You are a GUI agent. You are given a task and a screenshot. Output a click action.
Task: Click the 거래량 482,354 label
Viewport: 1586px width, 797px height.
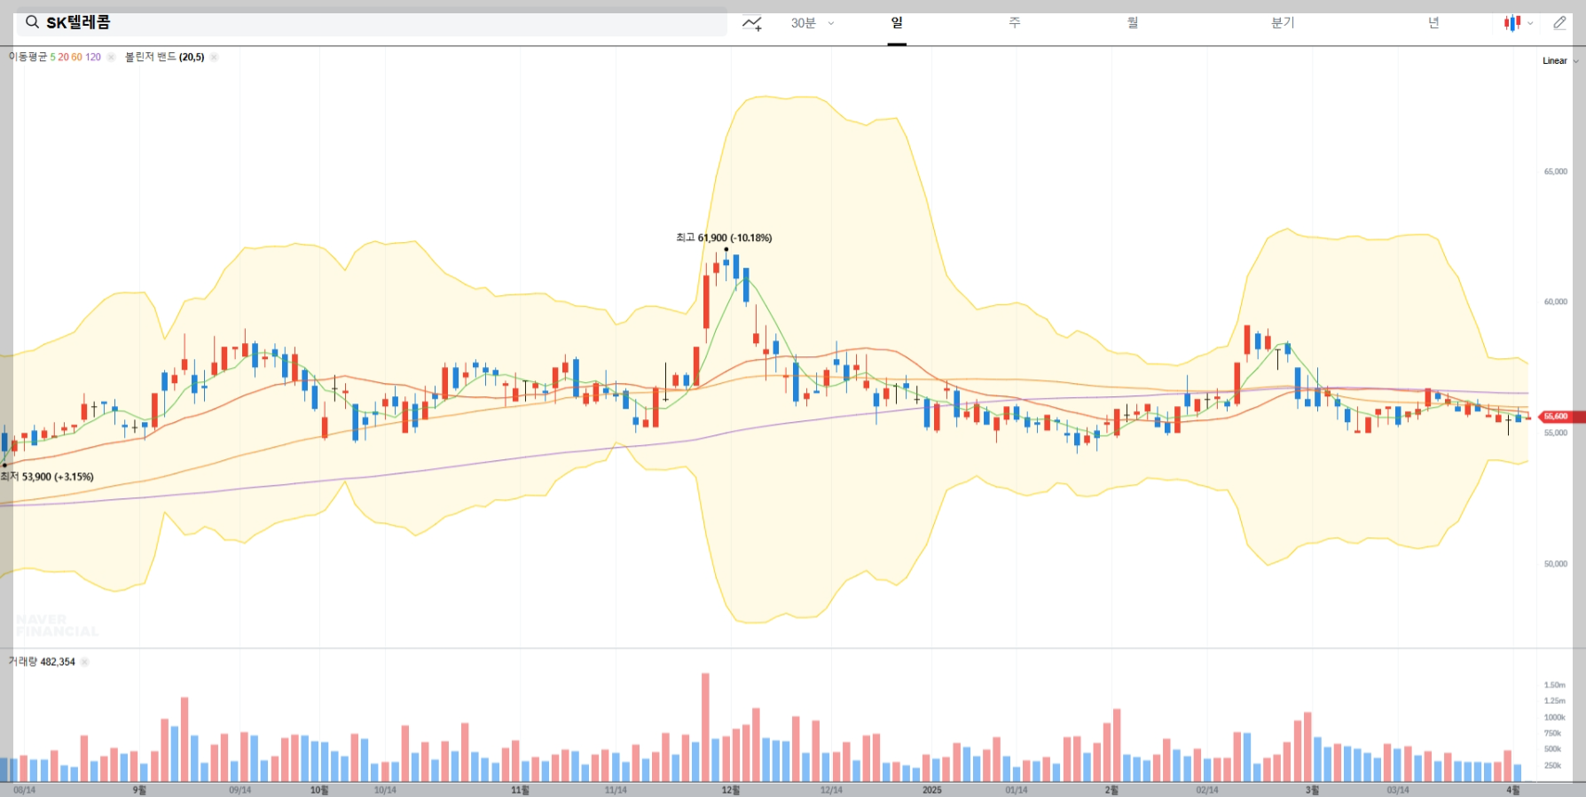point(42,662)
